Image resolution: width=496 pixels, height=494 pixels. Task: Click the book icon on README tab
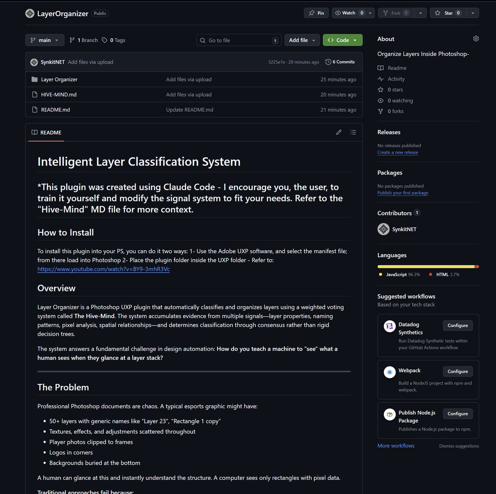(35, 133)
